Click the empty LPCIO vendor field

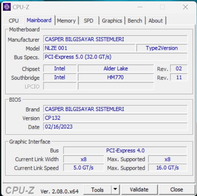(60, 86)
